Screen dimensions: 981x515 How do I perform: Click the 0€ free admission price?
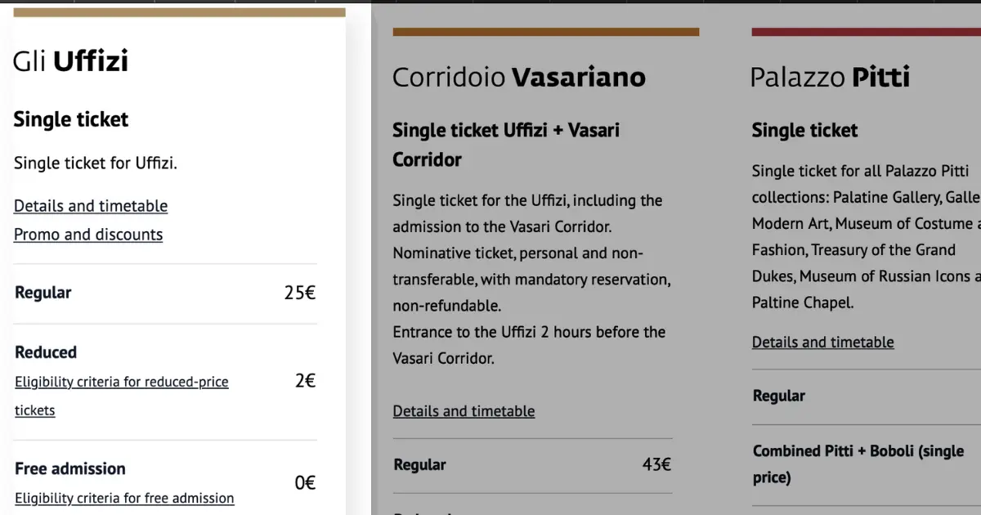305,483
